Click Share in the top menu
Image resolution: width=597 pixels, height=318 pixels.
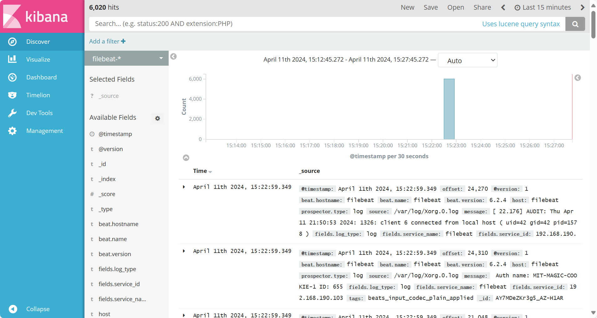(482, 8)
